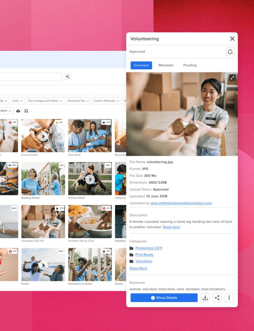The width and height of the screenshot is (254, 331).
Task: Expand the Custom Attributes dropdown
Action: click(x=107, y=101)
